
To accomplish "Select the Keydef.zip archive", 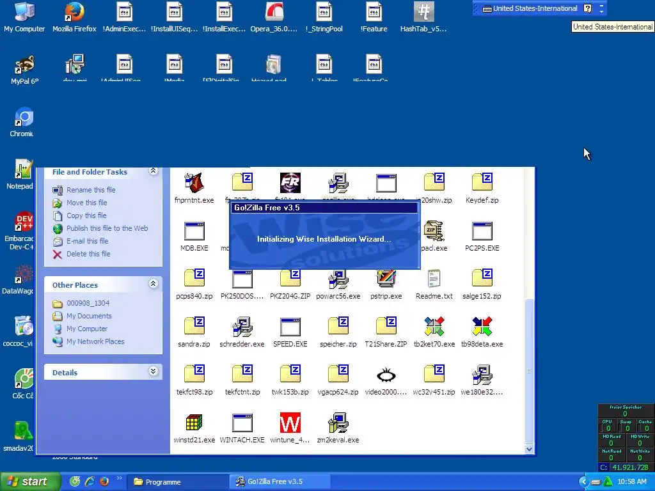I will (x=482, y=183).
